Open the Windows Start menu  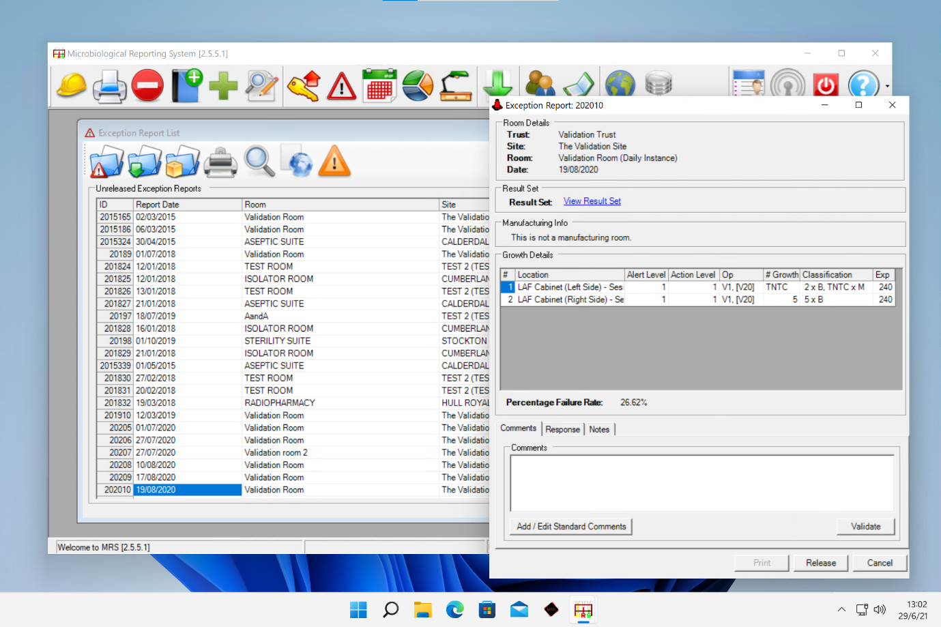click(358, 610)
